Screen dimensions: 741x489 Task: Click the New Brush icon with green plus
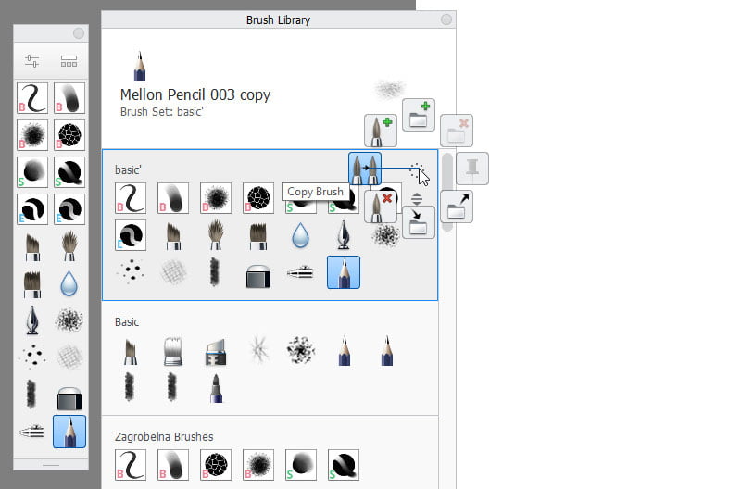click(x=381, y=130)
